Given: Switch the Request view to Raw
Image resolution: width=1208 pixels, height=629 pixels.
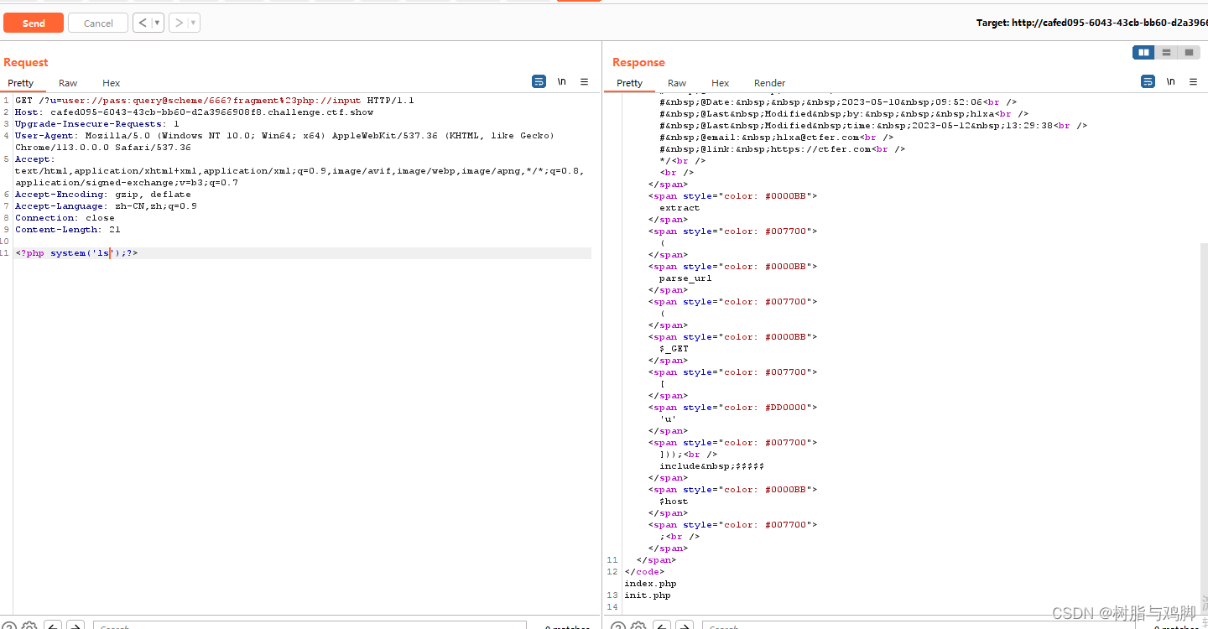Looking at the screenshot, I should coord(68,83).
